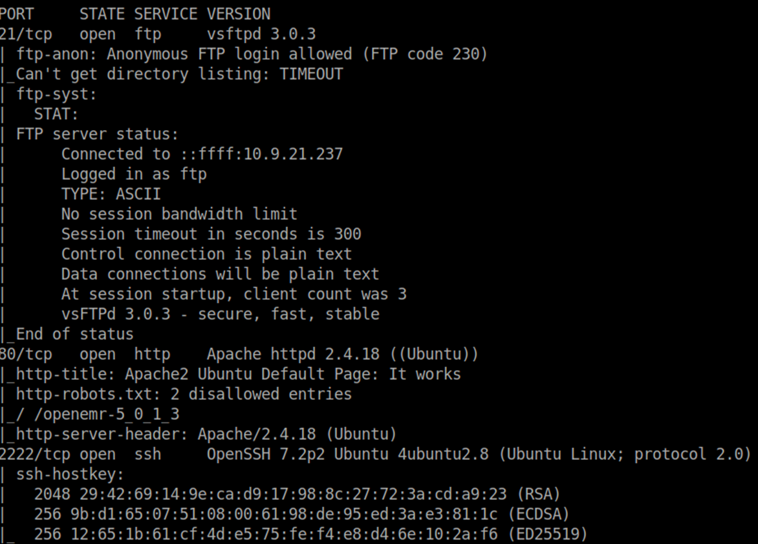Click the Control connection is plain text line
This screenshot has height=544, width=758.
point(206,254)
